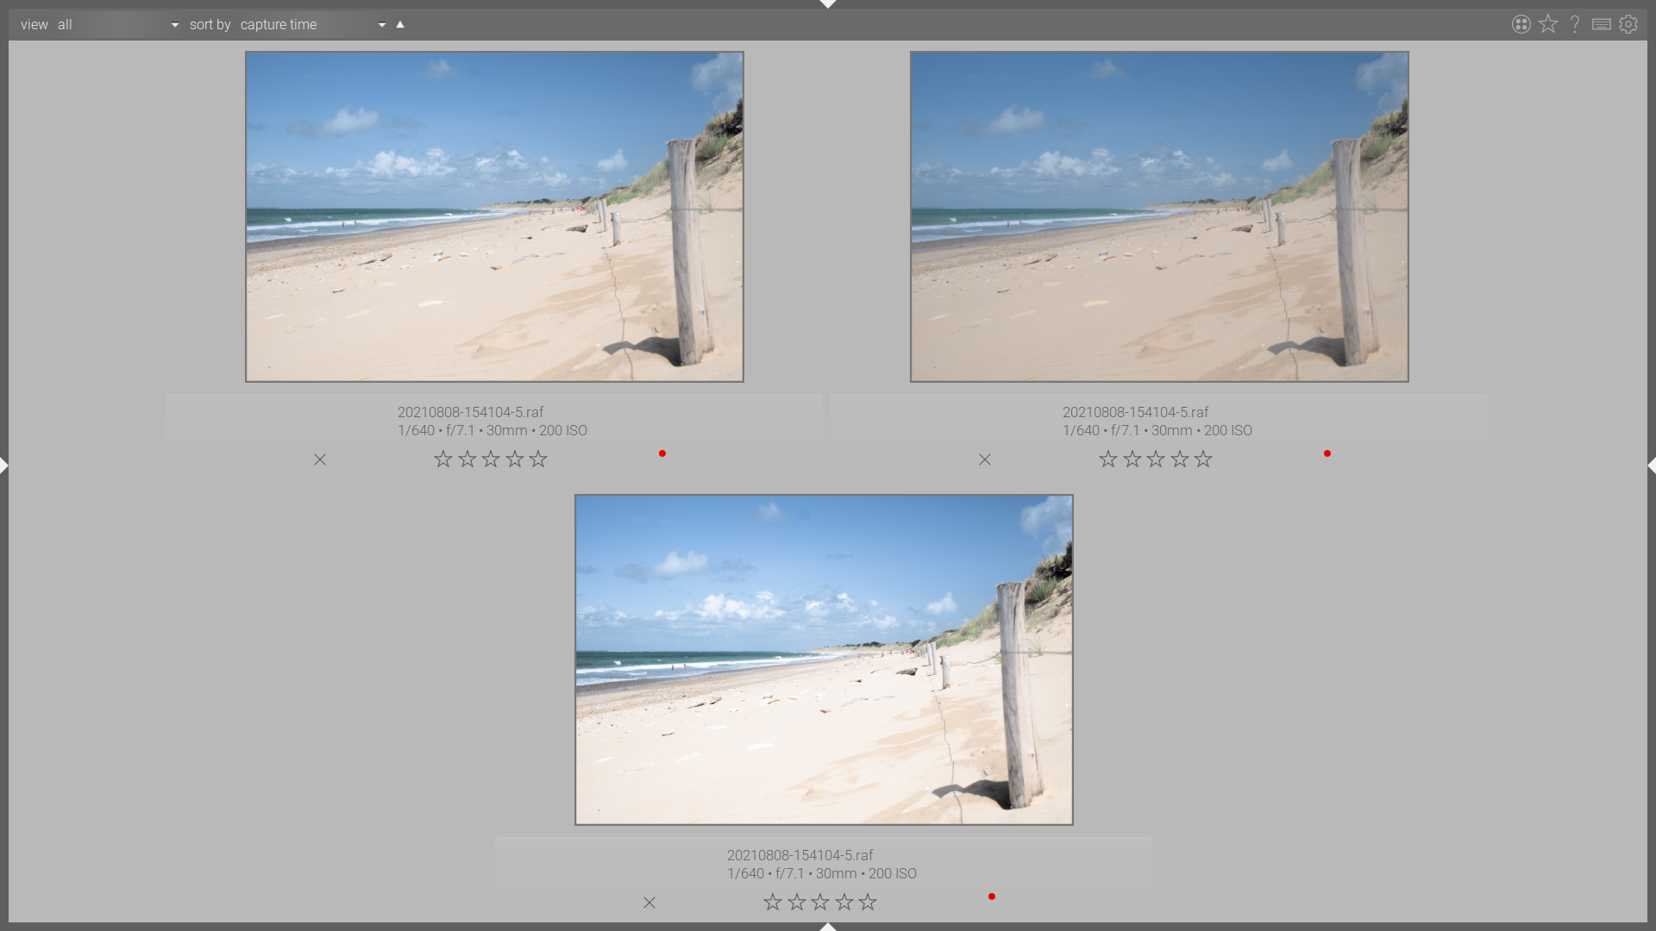
Task: Toggle red color label on top-left image
Action: coord(662,453)
